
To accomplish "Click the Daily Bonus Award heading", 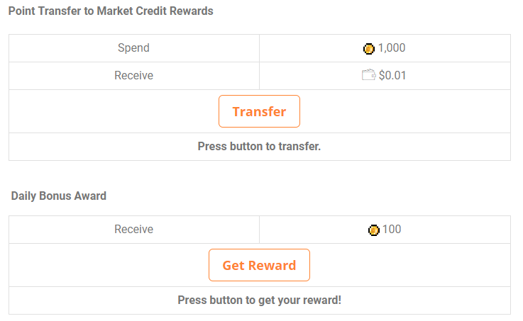I will 59,196.
